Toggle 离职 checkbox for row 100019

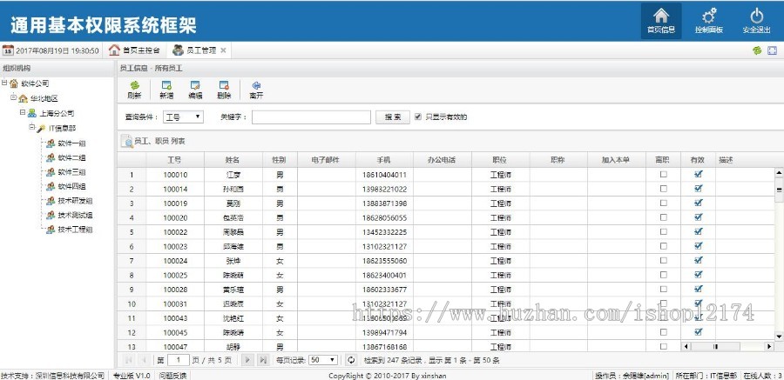point(663,203)
